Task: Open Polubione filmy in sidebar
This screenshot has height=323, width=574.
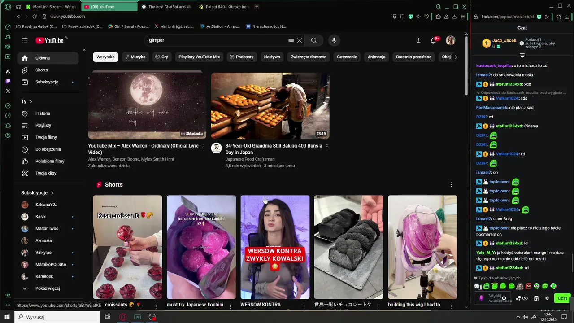Action: pos(48,161)
